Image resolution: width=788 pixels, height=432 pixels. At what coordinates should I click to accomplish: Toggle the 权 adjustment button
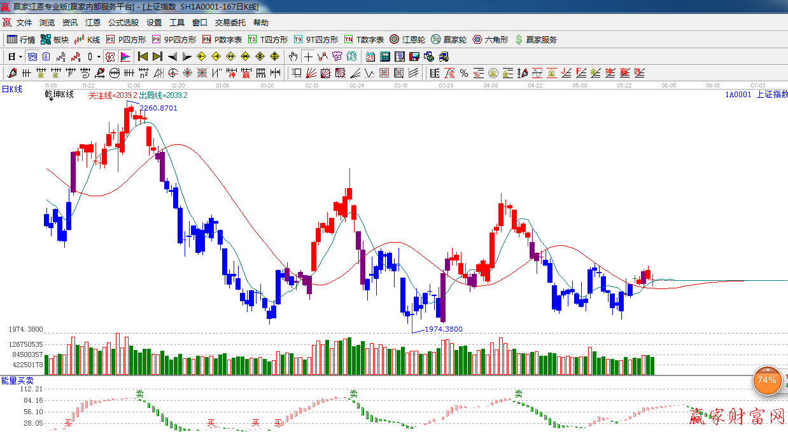(x=110, y=57)
